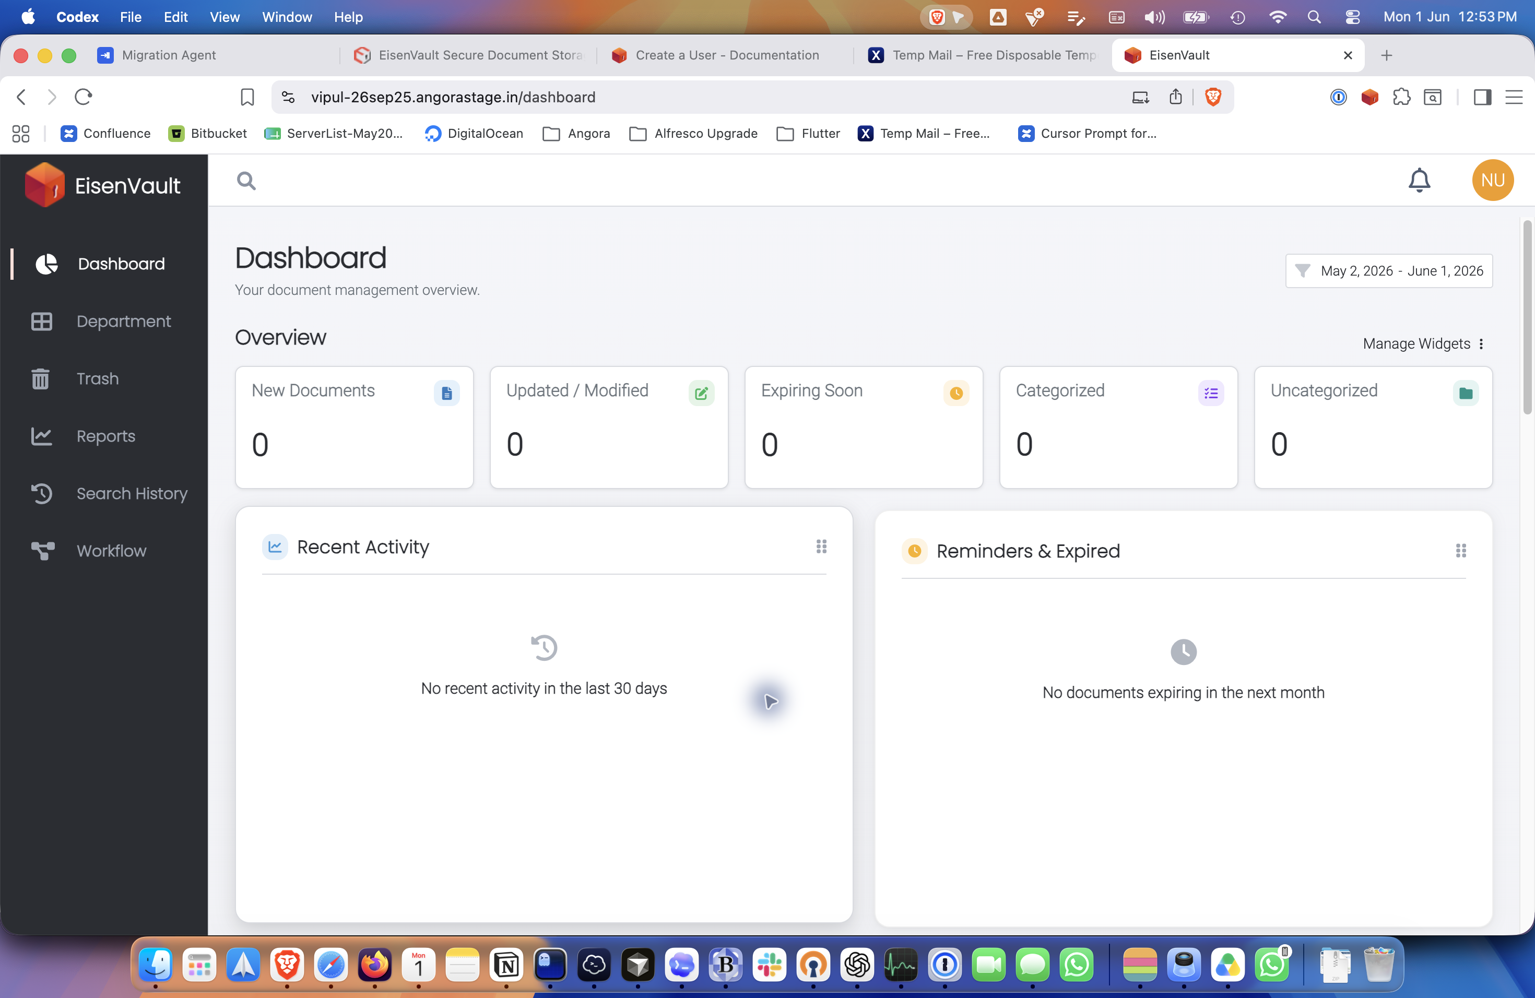Open the date range filter

pos(1389,271)
